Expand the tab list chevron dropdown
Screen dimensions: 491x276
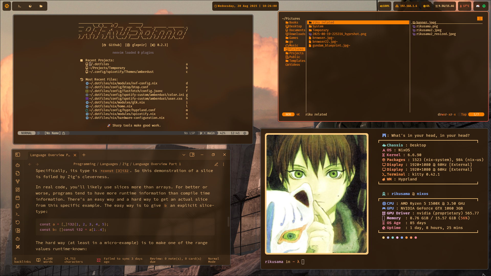click(x=184, y=155)
